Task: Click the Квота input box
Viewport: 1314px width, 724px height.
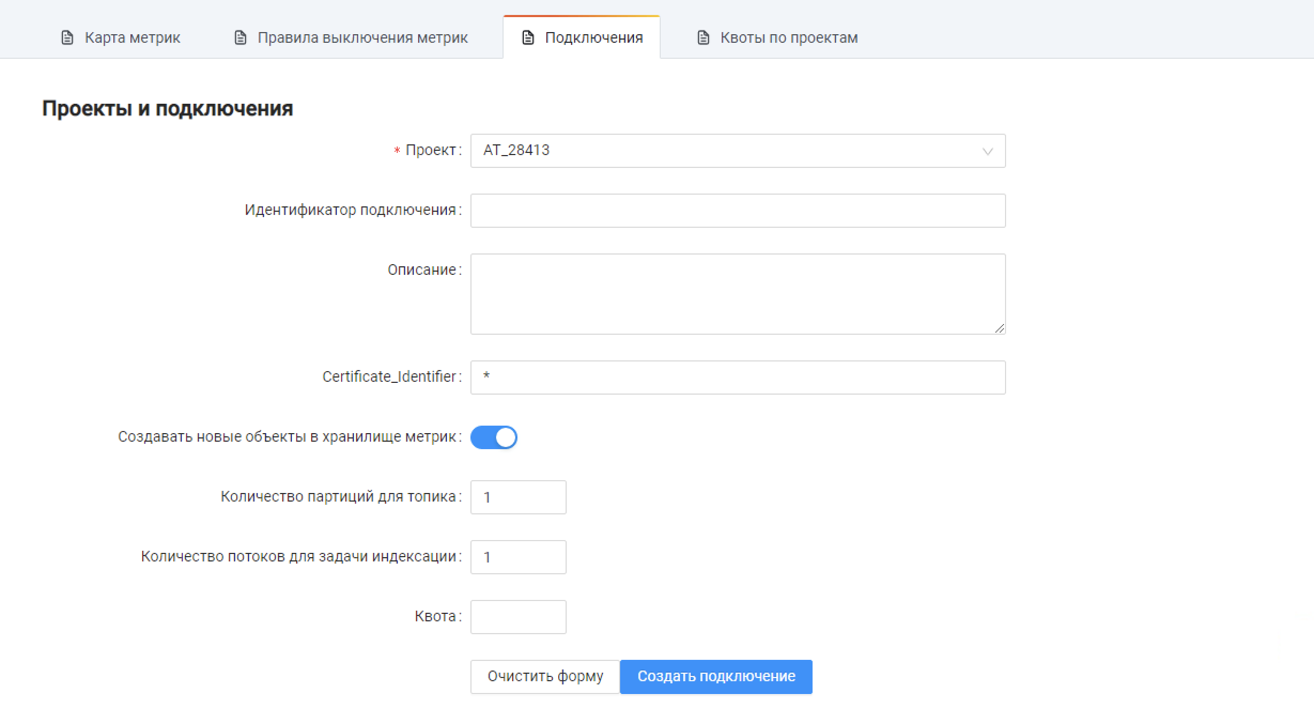Action: 518,617
